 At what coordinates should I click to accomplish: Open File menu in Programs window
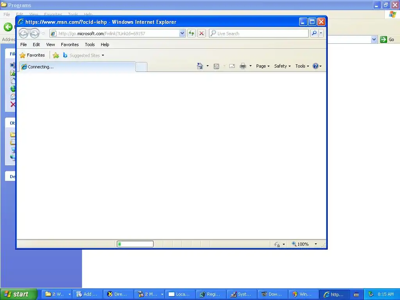(7, 14)
